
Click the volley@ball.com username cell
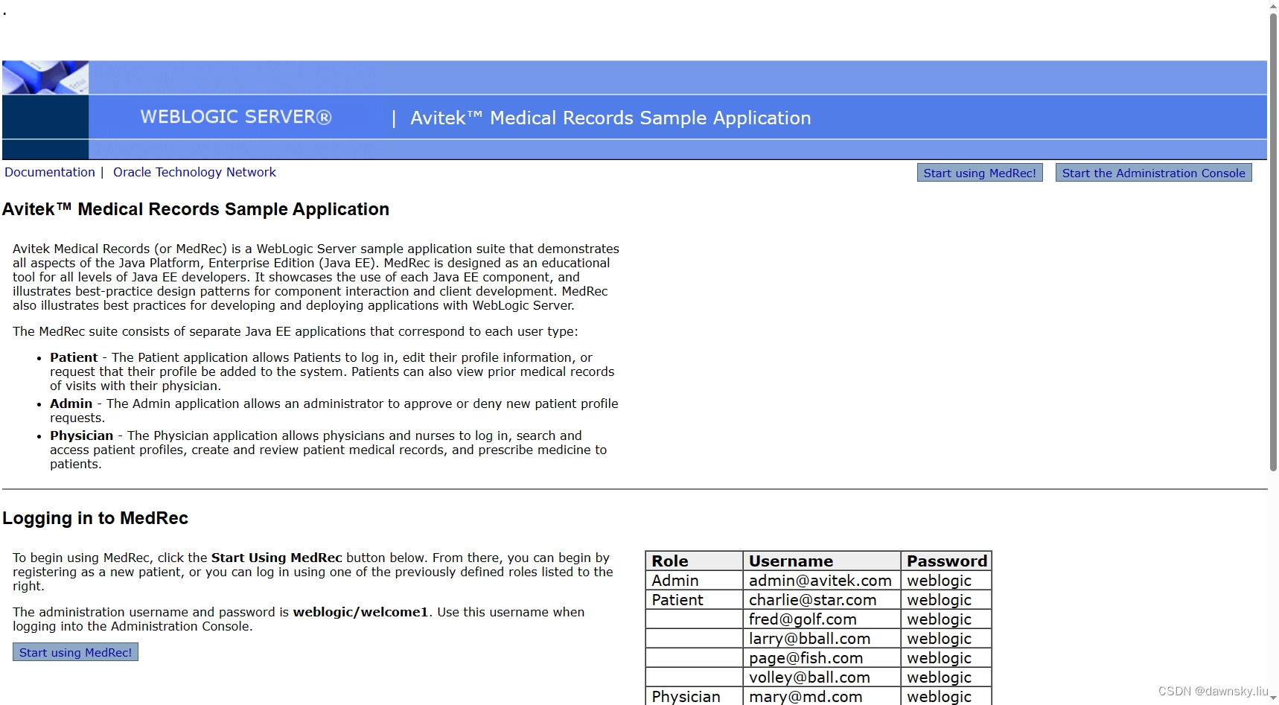(822, 677)
